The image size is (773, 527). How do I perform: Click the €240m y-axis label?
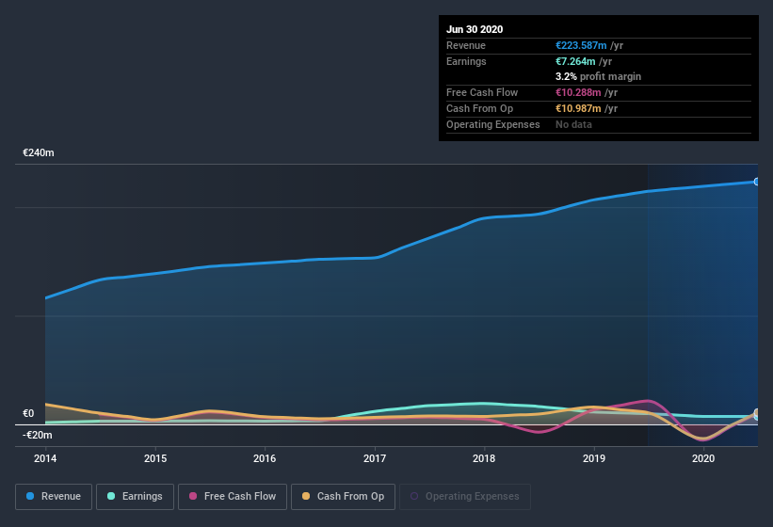point(39,152)
